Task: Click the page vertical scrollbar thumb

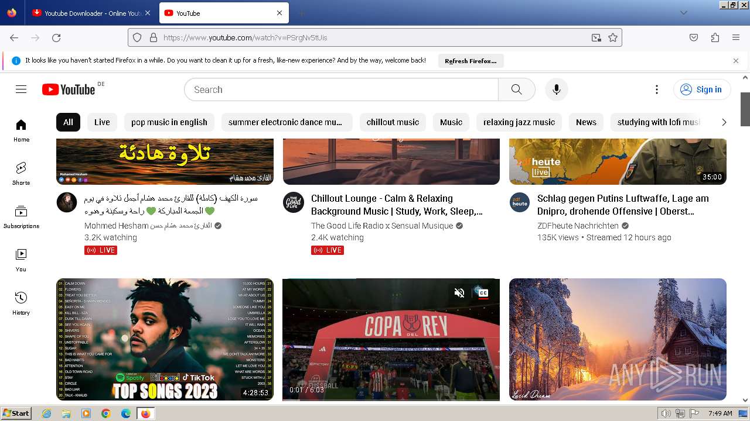Action: pos(745,109)
